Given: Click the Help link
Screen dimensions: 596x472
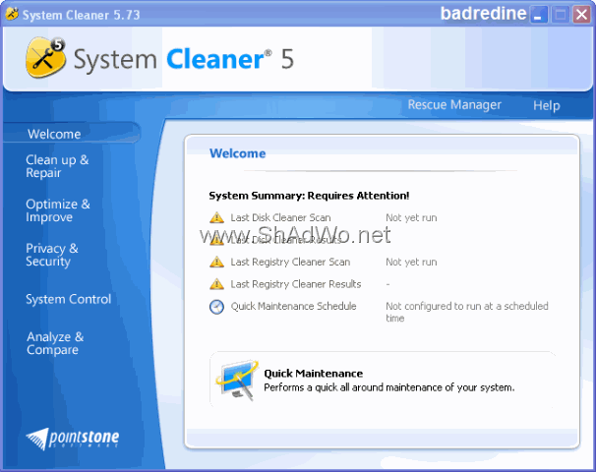Looking at the screenshot, I should click(546, 105).
